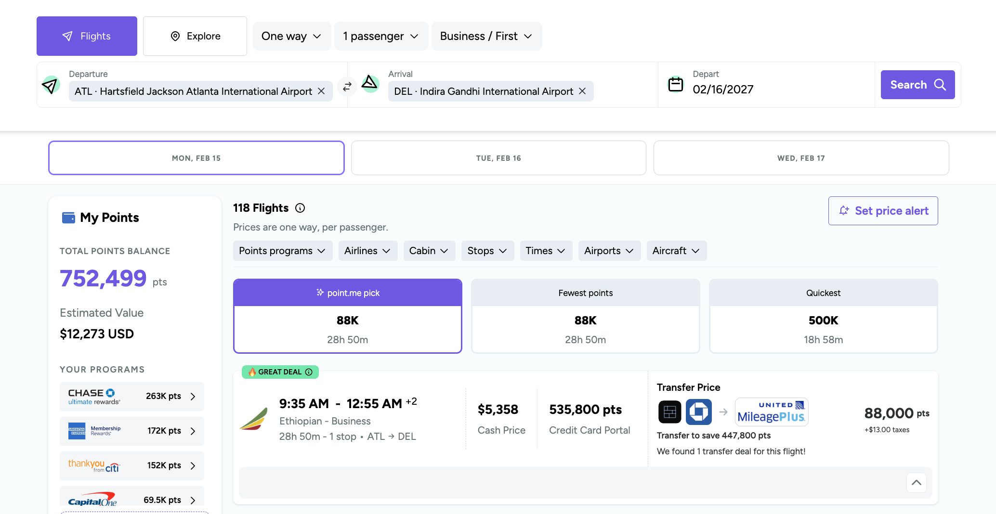The image size is (996, 514).
Task: Remove DEL arrival airport chip
Action: point(582,91)
